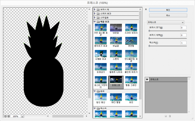This screenshot has height=121, width=195.
Task: Choose the 드라이 브러시 filter thumbnail
Action: coord(131,28)
